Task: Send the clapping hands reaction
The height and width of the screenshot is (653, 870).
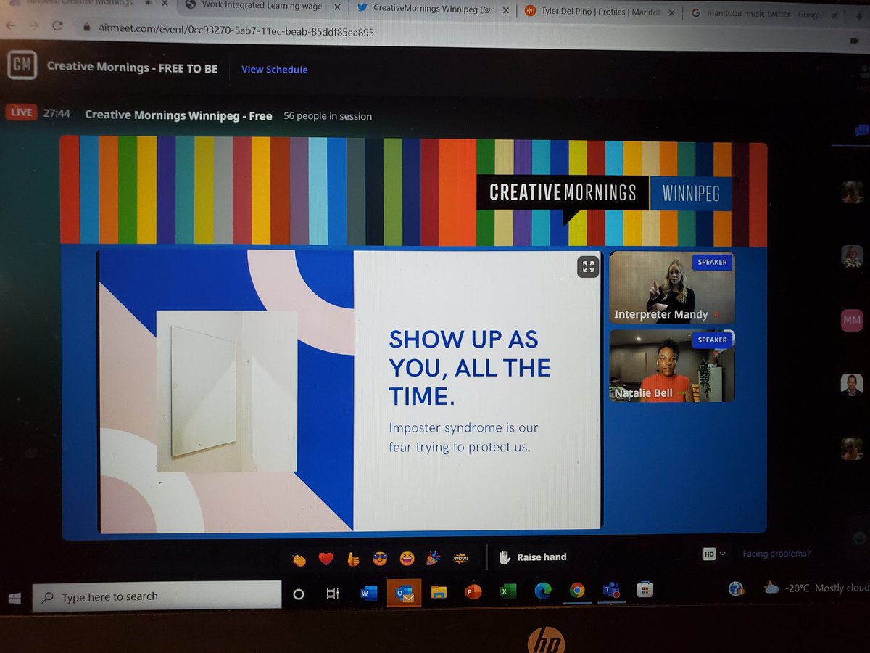Action: 299,559
